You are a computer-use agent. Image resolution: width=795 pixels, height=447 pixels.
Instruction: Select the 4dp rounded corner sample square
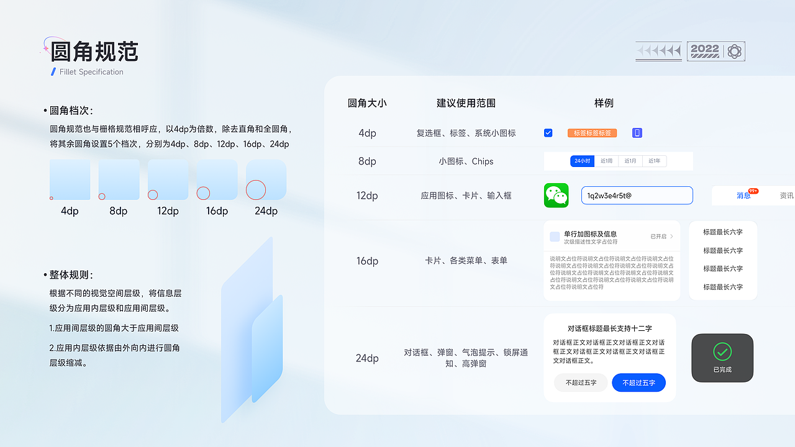coord(70,179)
